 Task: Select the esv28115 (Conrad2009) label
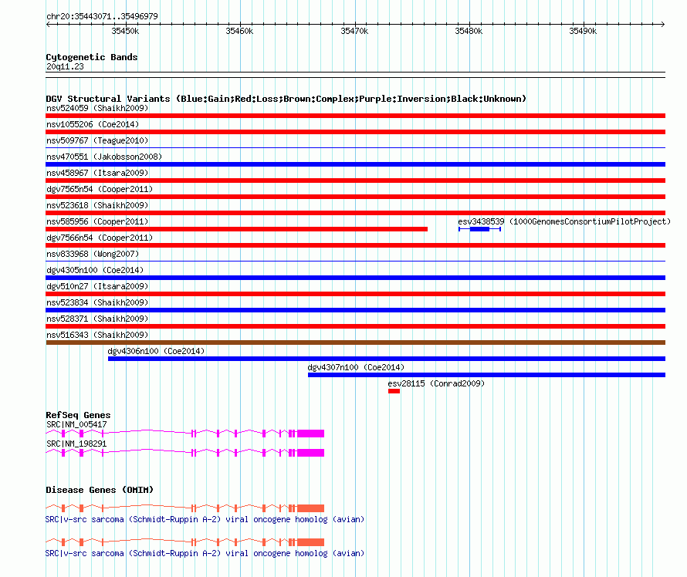point(436,383)
